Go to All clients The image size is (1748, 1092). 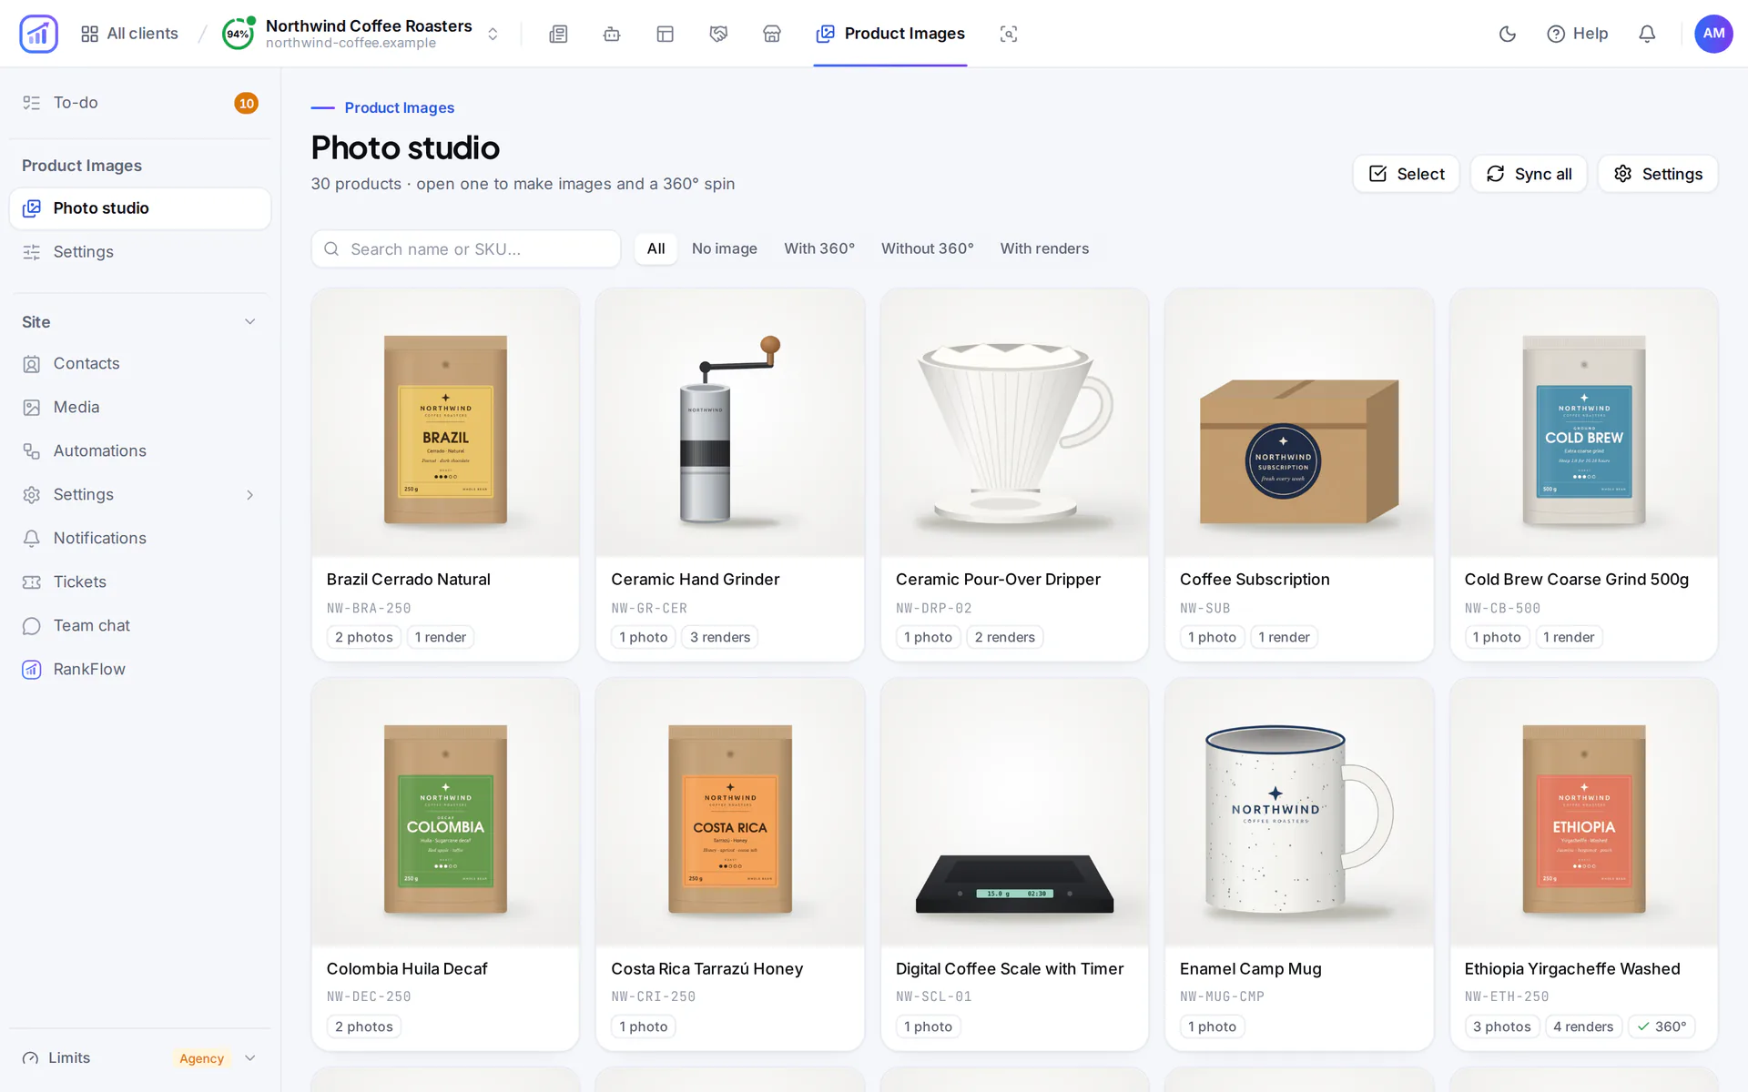tap(129, 34)
